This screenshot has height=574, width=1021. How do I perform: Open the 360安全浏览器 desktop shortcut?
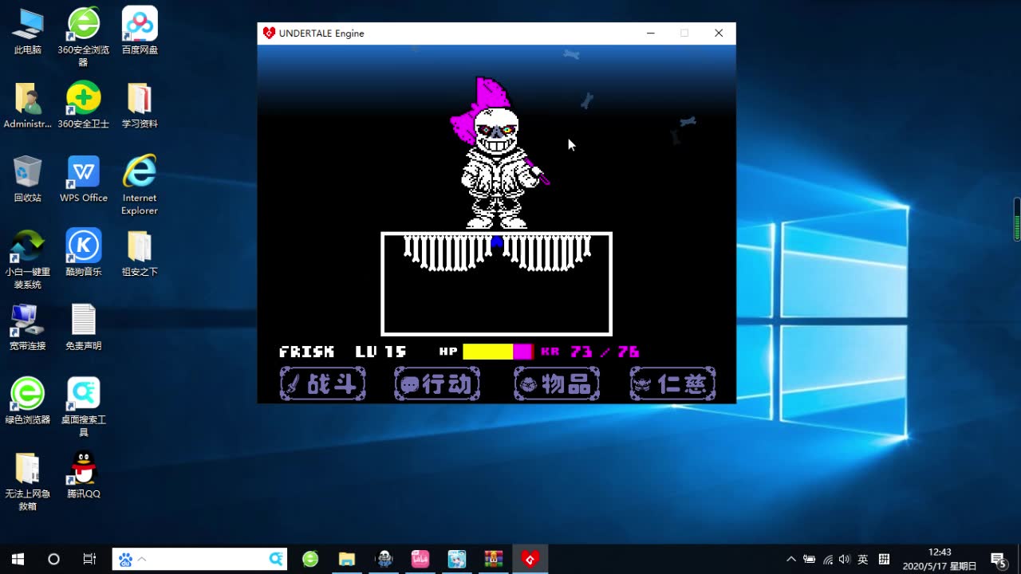(x=84, y=37)
